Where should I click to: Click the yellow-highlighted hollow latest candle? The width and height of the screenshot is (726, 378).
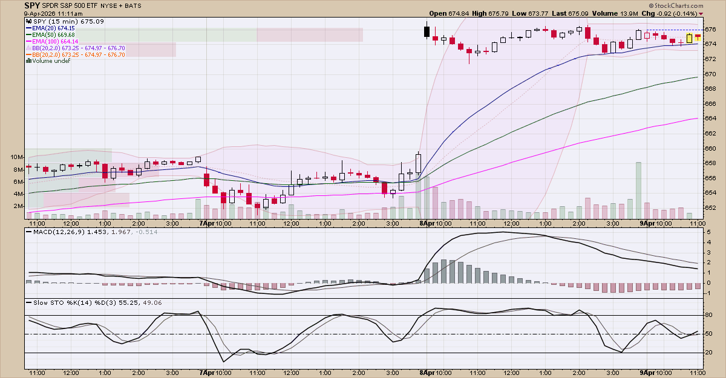[x=689, y=38]
